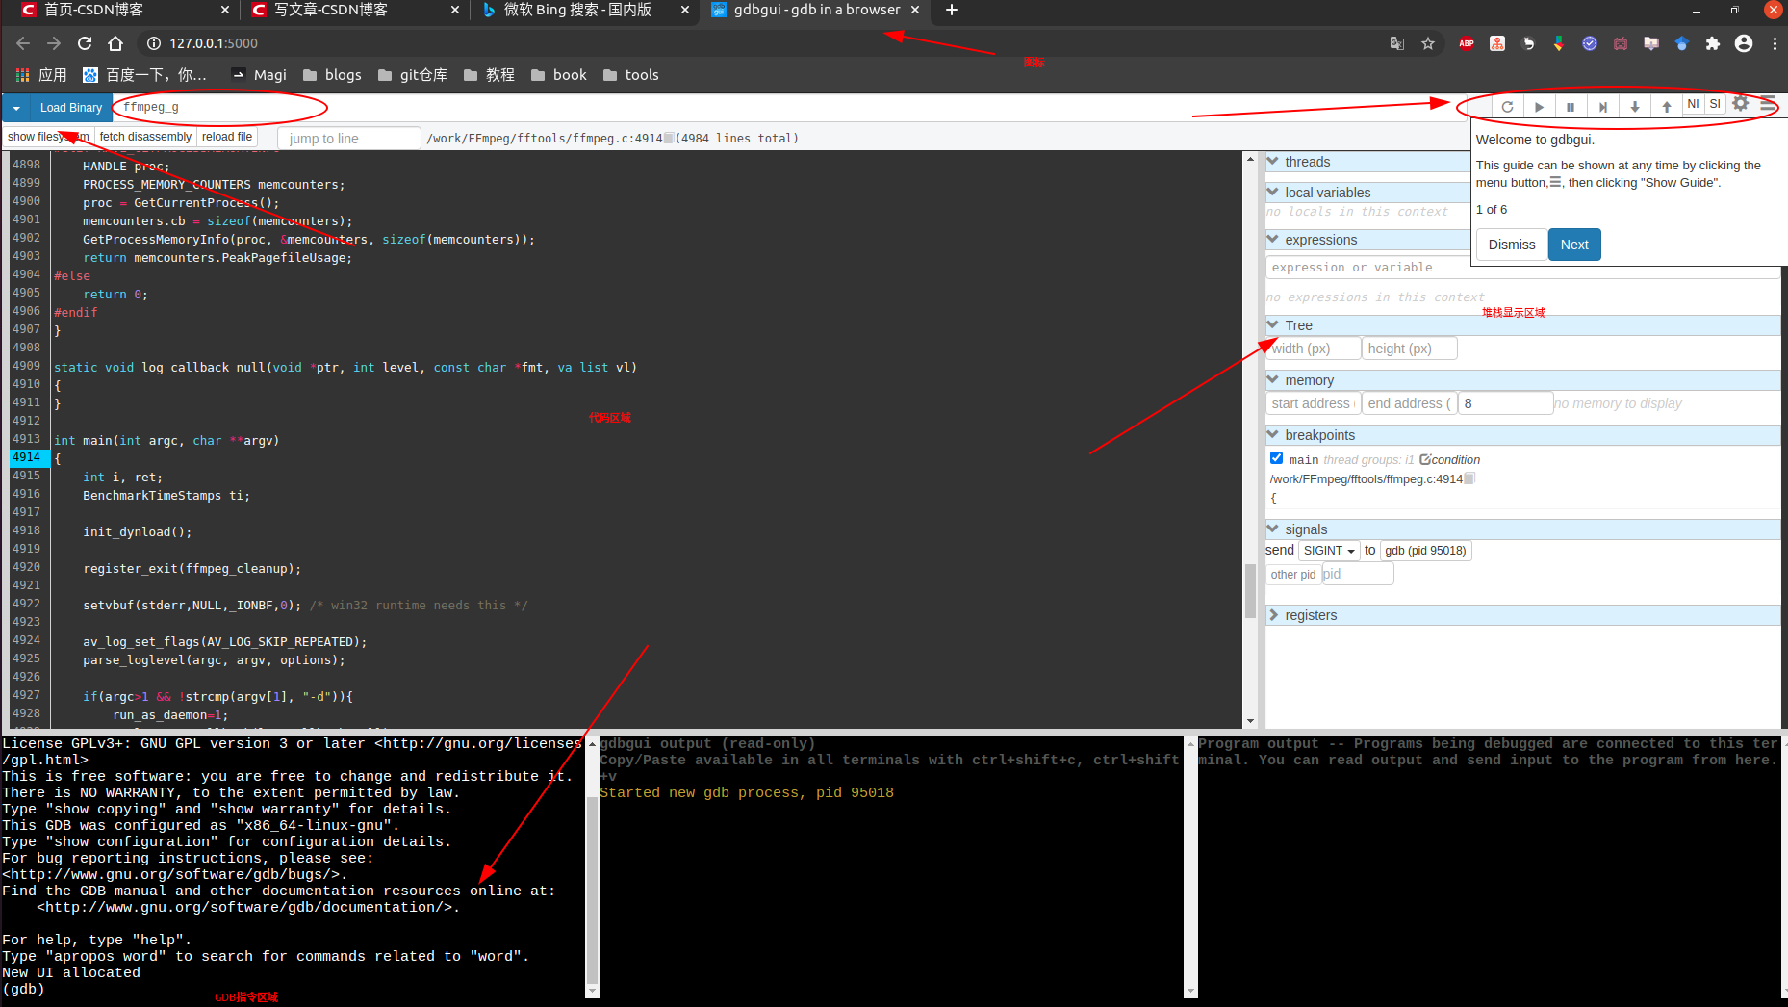Toggle SI instruction stepping mode

coord(1715,103)
